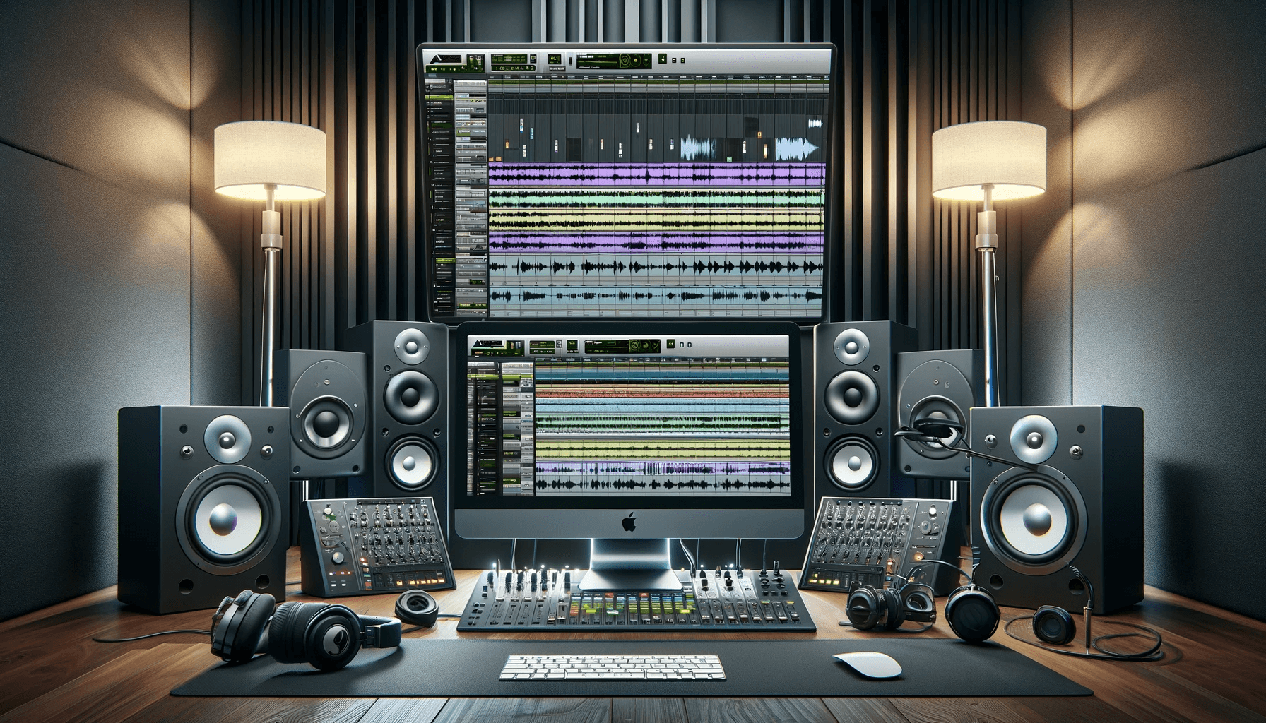The width and height of the screenshot is (1266, 723).
Task: Click the second small square button on upper monitor toolbar
Action: [682, 60]
